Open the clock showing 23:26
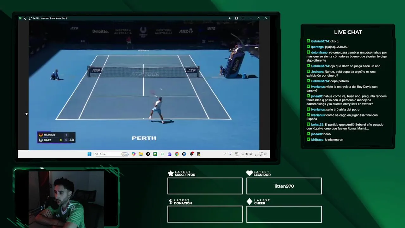The width and height of the screenshot is (405, 228). tap(259, 154)
